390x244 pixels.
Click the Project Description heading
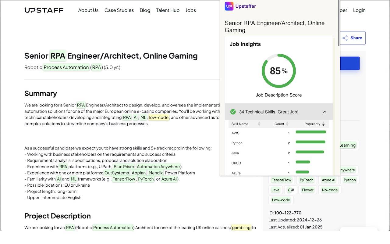tap(58, 216)
